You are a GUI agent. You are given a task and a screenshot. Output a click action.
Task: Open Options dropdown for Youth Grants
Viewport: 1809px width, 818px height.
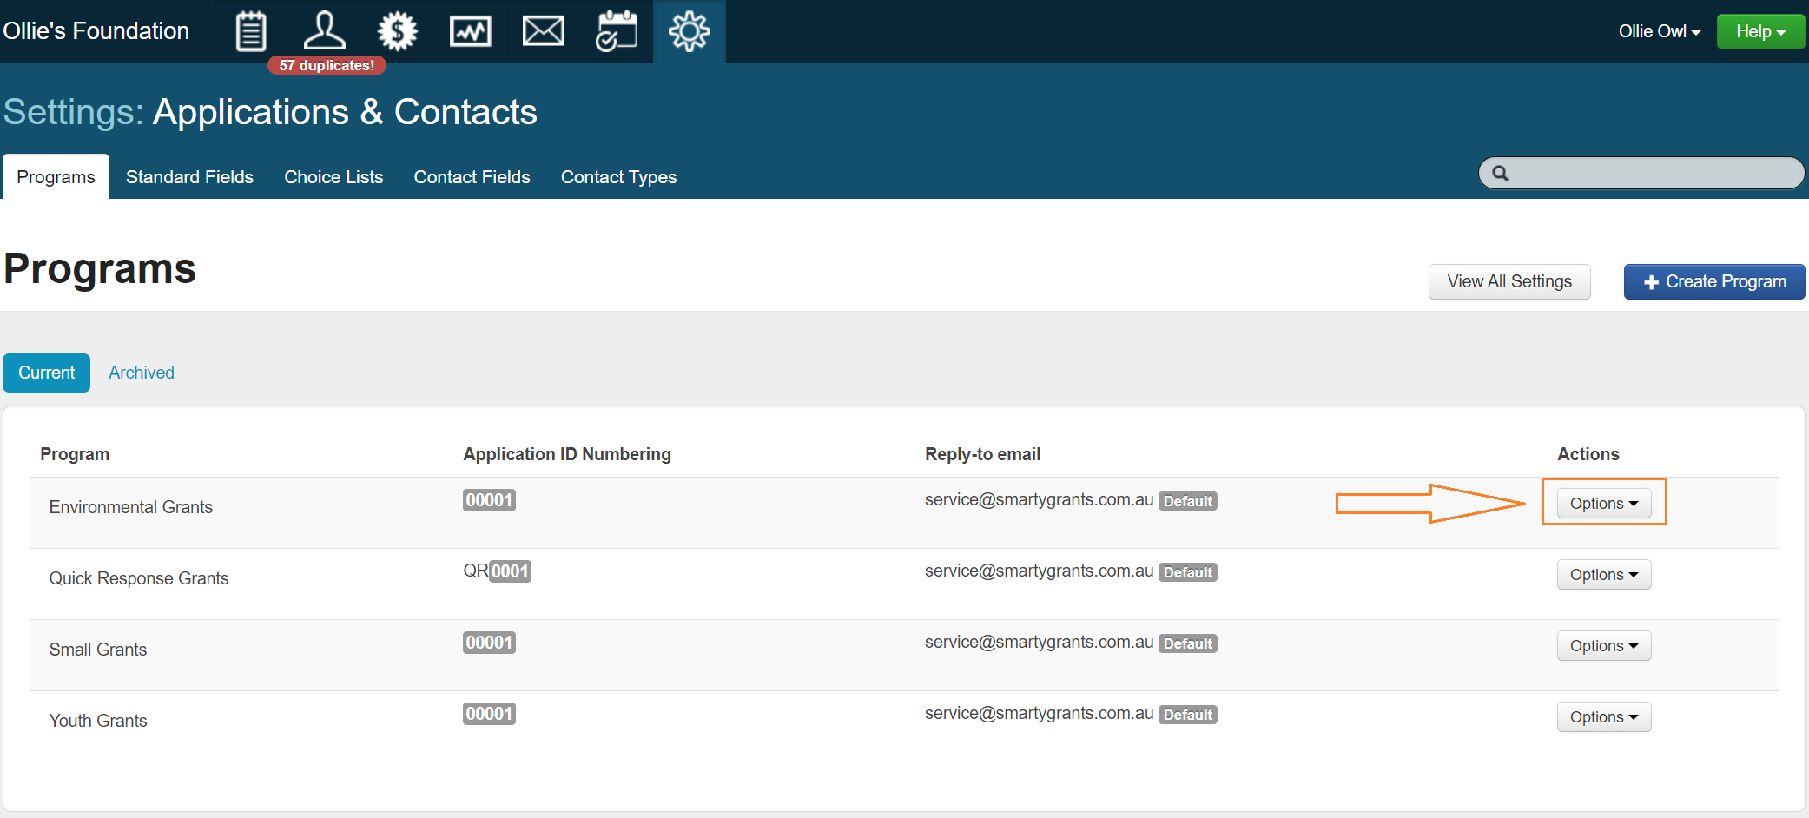[x=1603, y=717]
